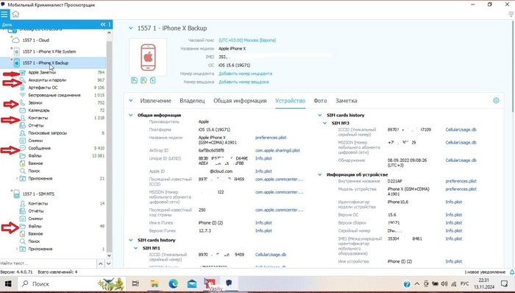Switch to Устройство tab

tap(291, 101)
